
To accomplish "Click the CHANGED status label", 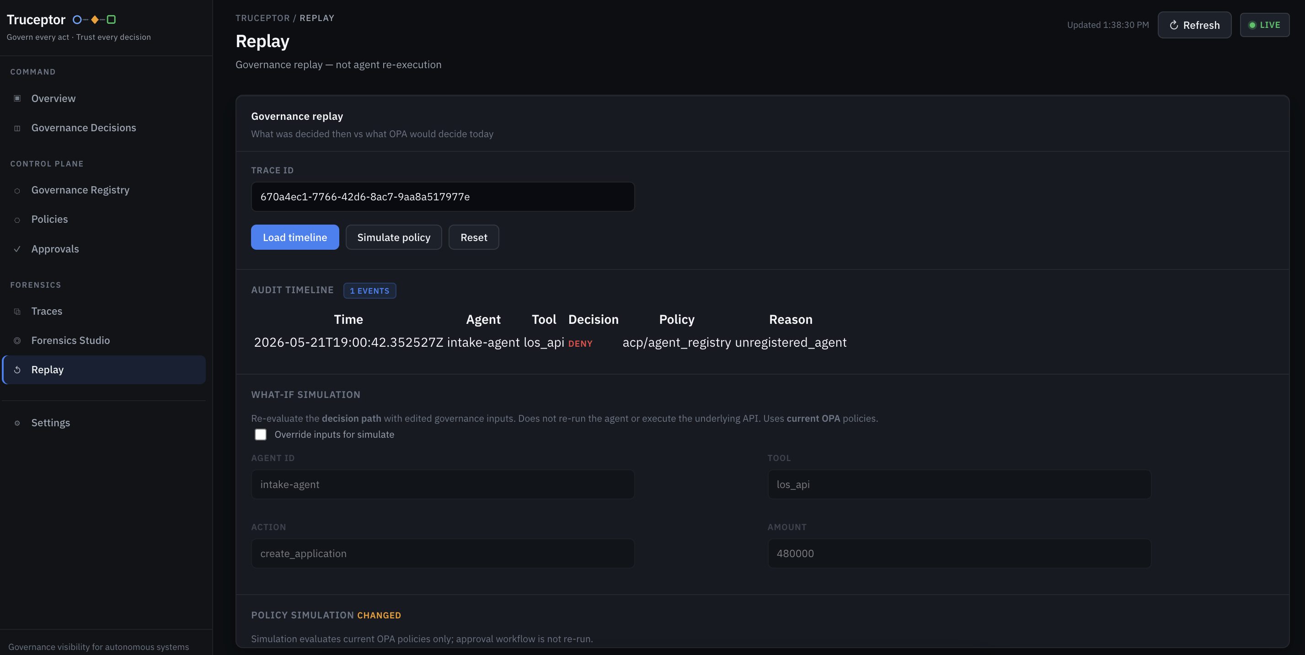I will click(379, 616).
